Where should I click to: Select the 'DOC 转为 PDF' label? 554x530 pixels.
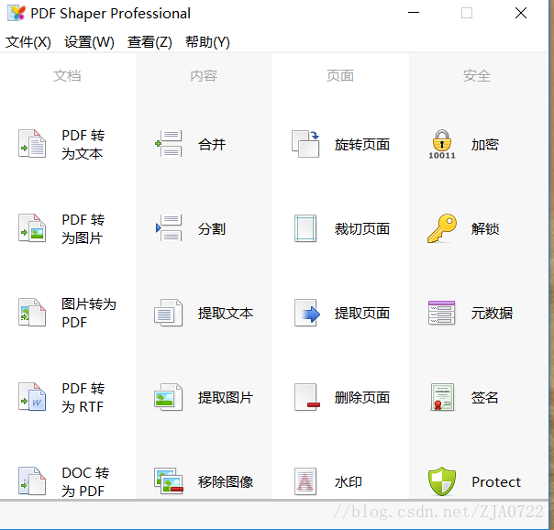point(85,482)
